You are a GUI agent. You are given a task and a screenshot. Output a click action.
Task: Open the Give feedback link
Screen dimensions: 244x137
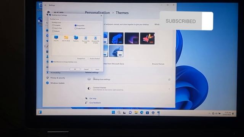(x=95, y=103)
